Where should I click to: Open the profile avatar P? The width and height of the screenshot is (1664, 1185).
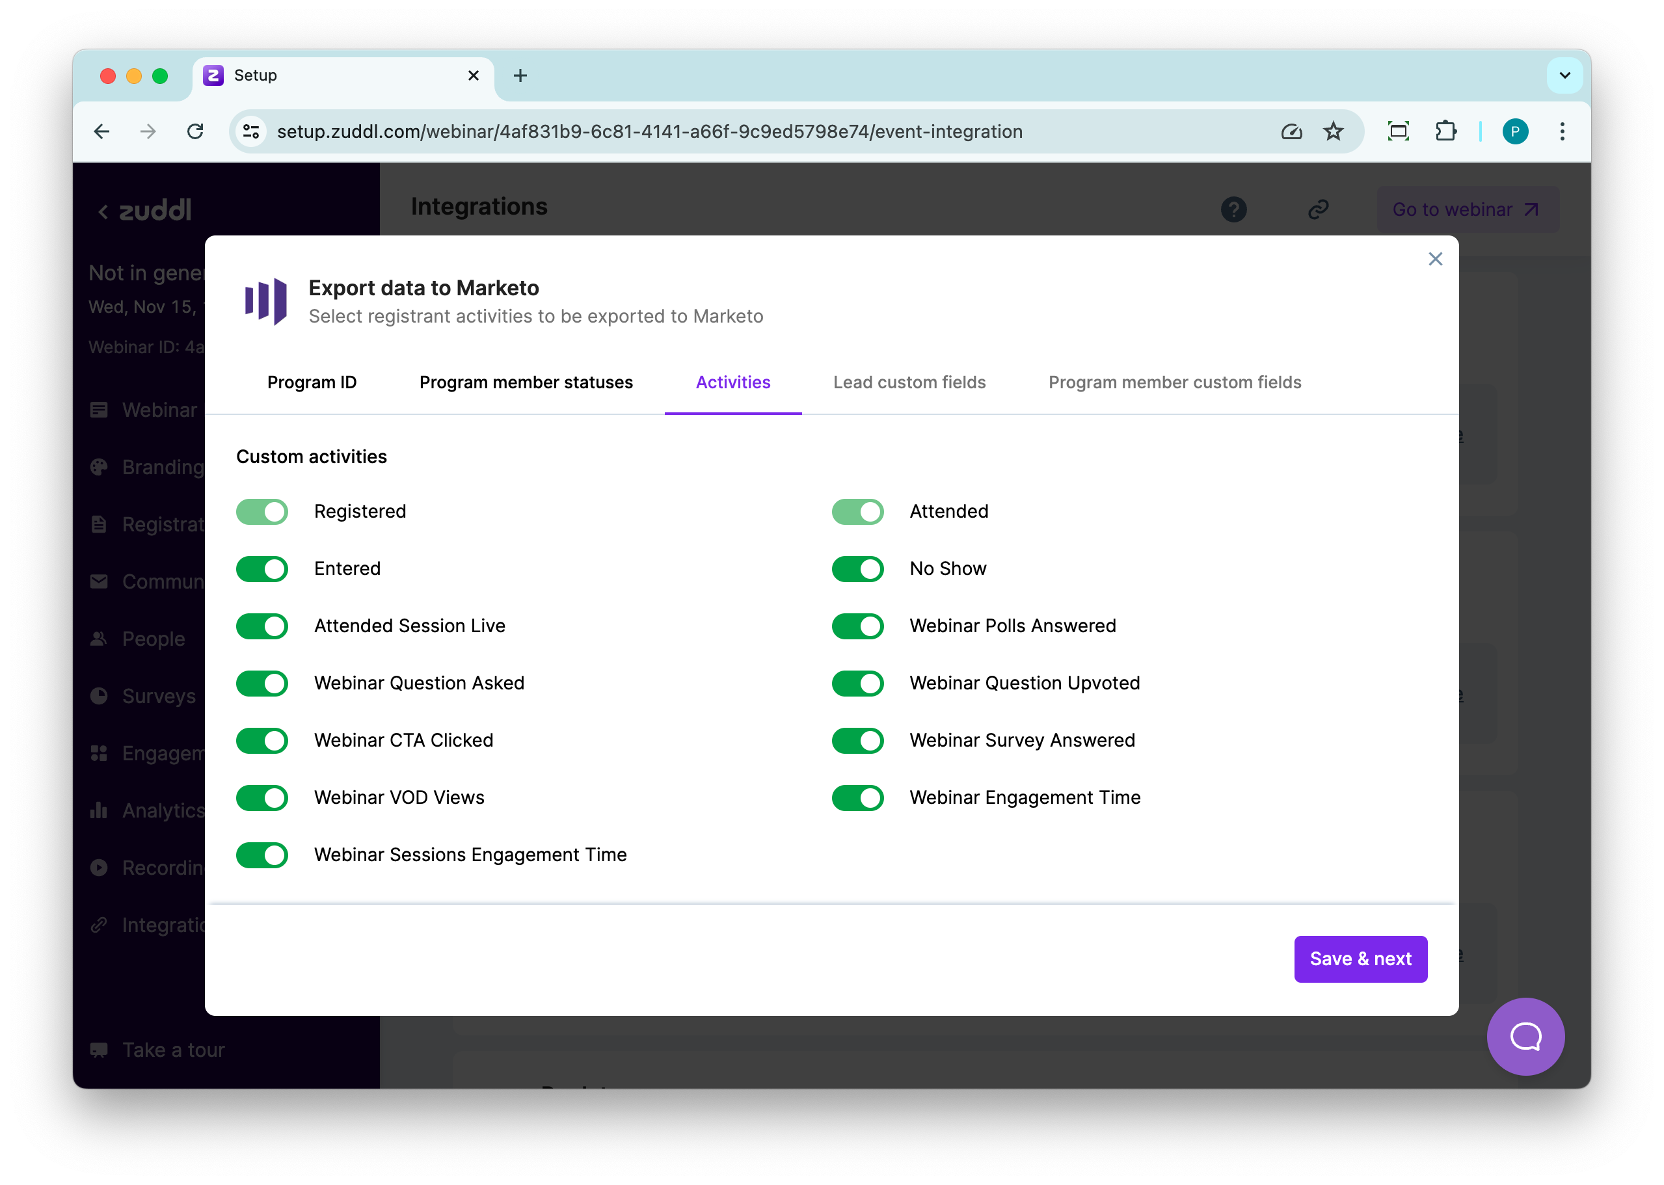pos(1514,131)
